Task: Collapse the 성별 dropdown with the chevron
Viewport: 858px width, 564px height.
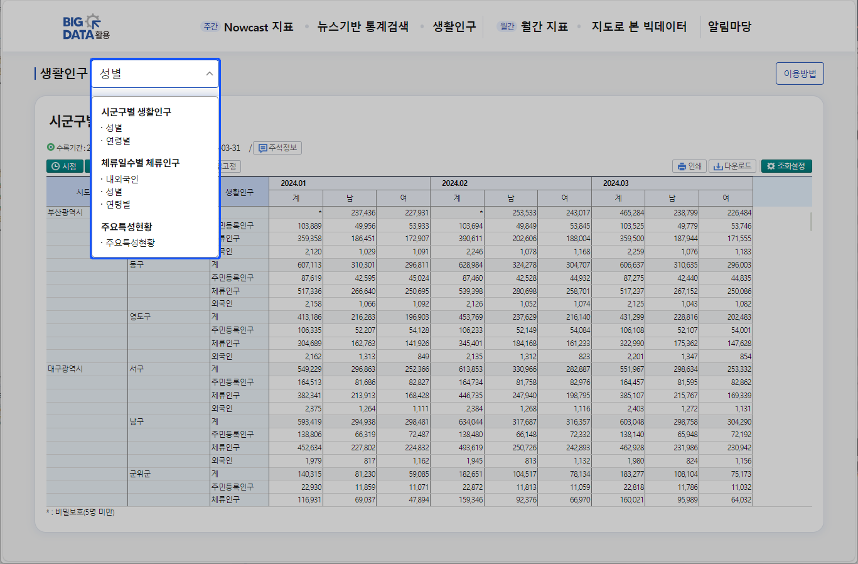Action: 210,74
